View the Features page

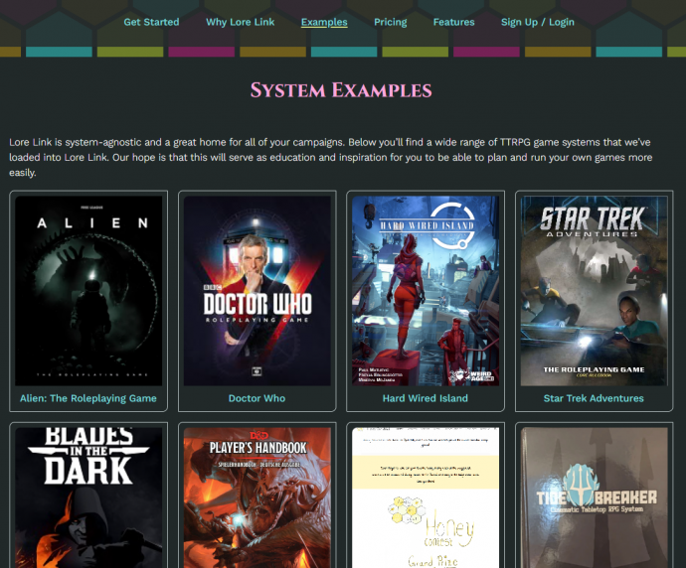tap(453, 22)
